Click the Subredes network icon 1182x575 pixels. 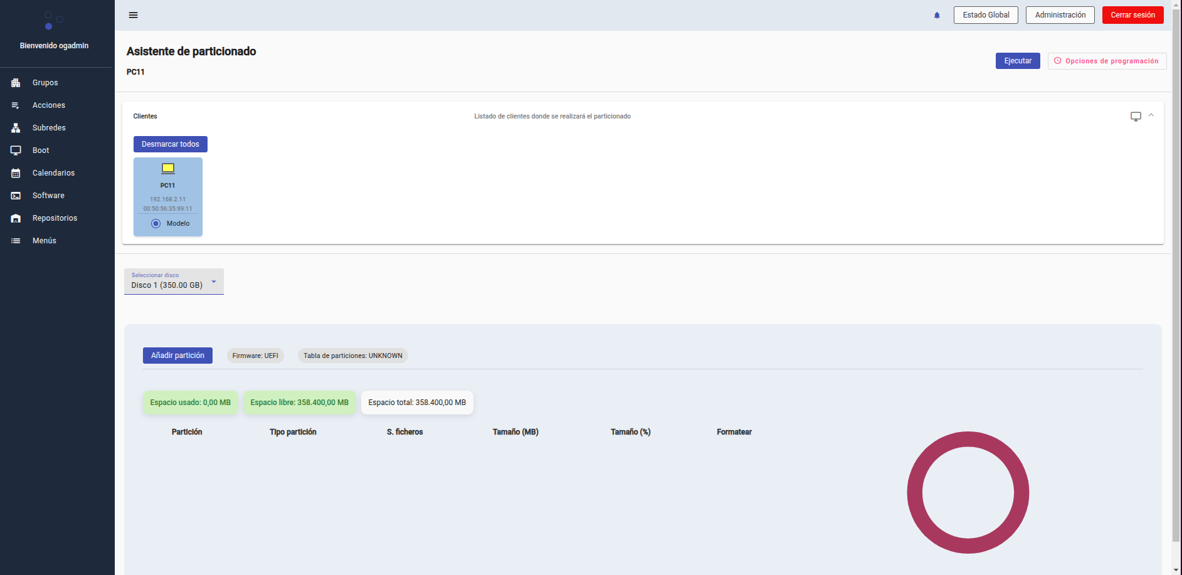16,128
